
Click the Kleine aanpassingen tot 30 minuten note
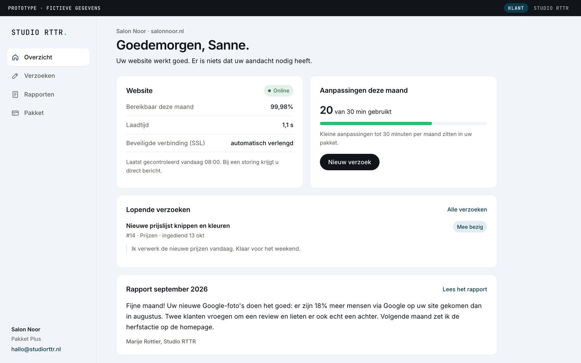point(396,138)
